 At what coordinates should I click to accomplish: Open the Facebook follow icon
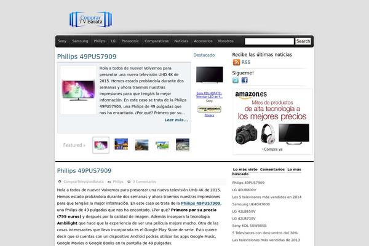click(245, 81)
